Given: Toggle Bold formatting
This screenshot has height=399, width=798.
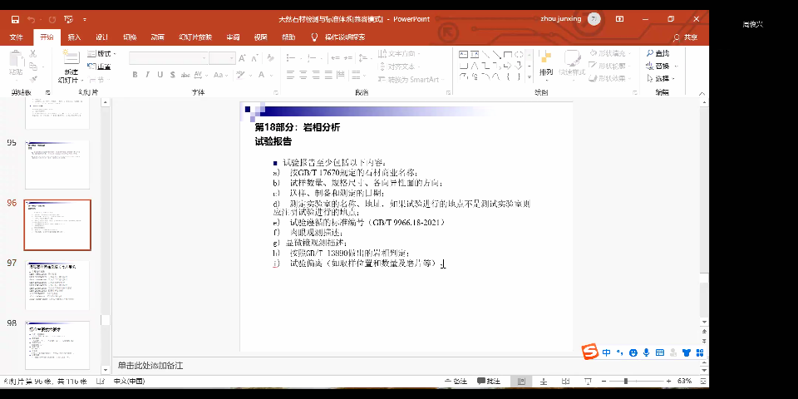Looking at the screenshot, I should pos(135,75).
